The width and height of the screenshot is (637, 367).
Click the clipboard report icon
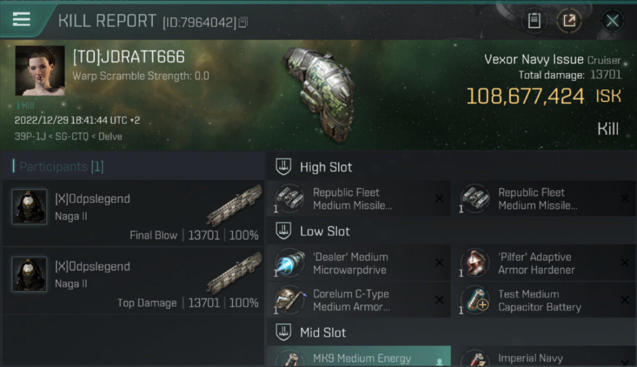coord(534,21)
